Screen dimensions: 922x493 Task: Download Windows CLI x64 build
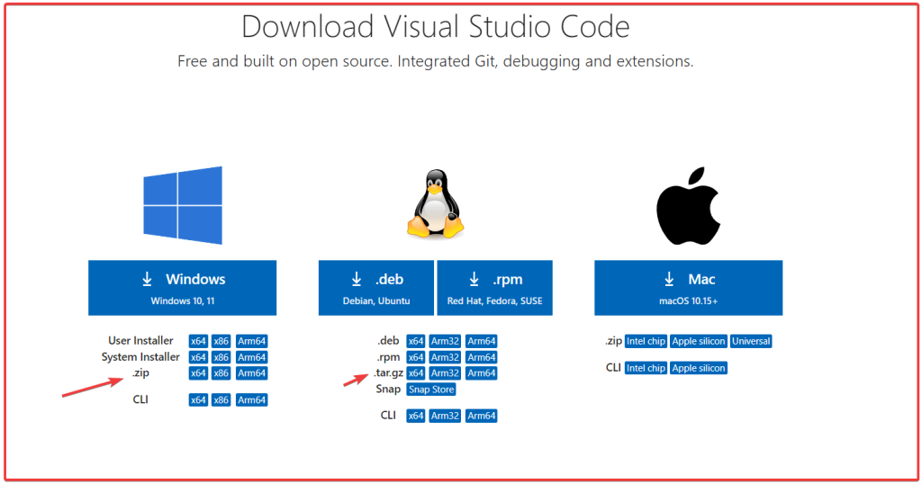pyautogui.click(x=198, y=400)
